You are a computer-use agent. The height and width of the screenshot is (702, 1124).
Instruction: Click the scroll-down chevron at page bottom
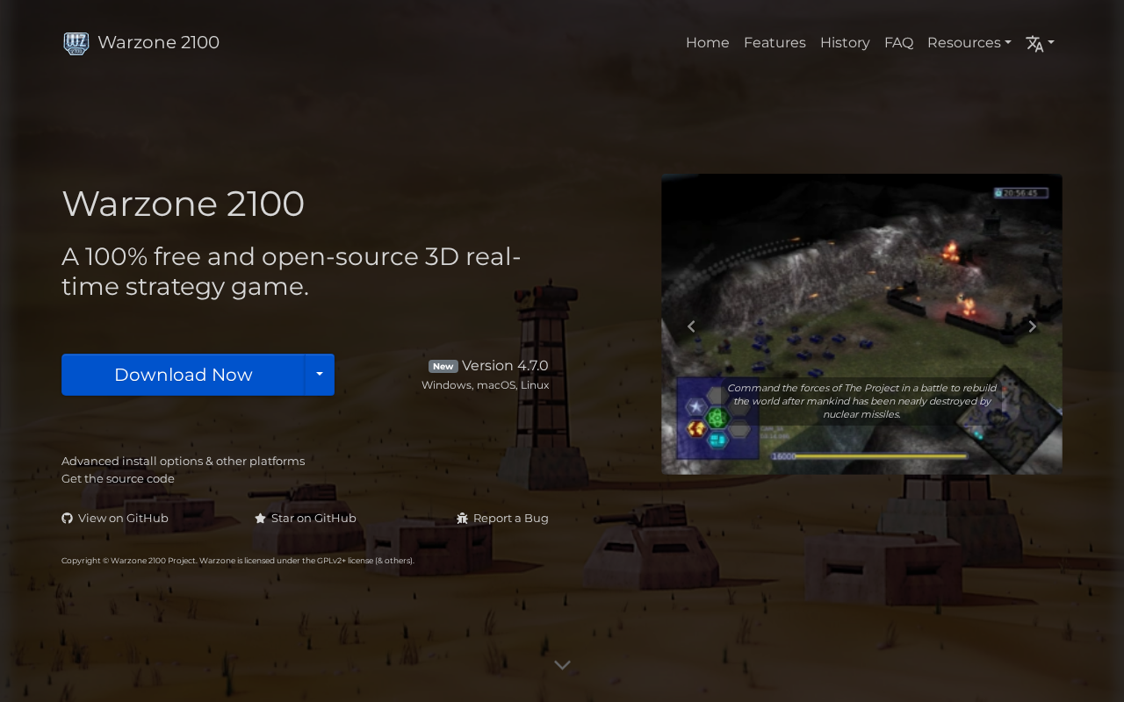point(563,665)
